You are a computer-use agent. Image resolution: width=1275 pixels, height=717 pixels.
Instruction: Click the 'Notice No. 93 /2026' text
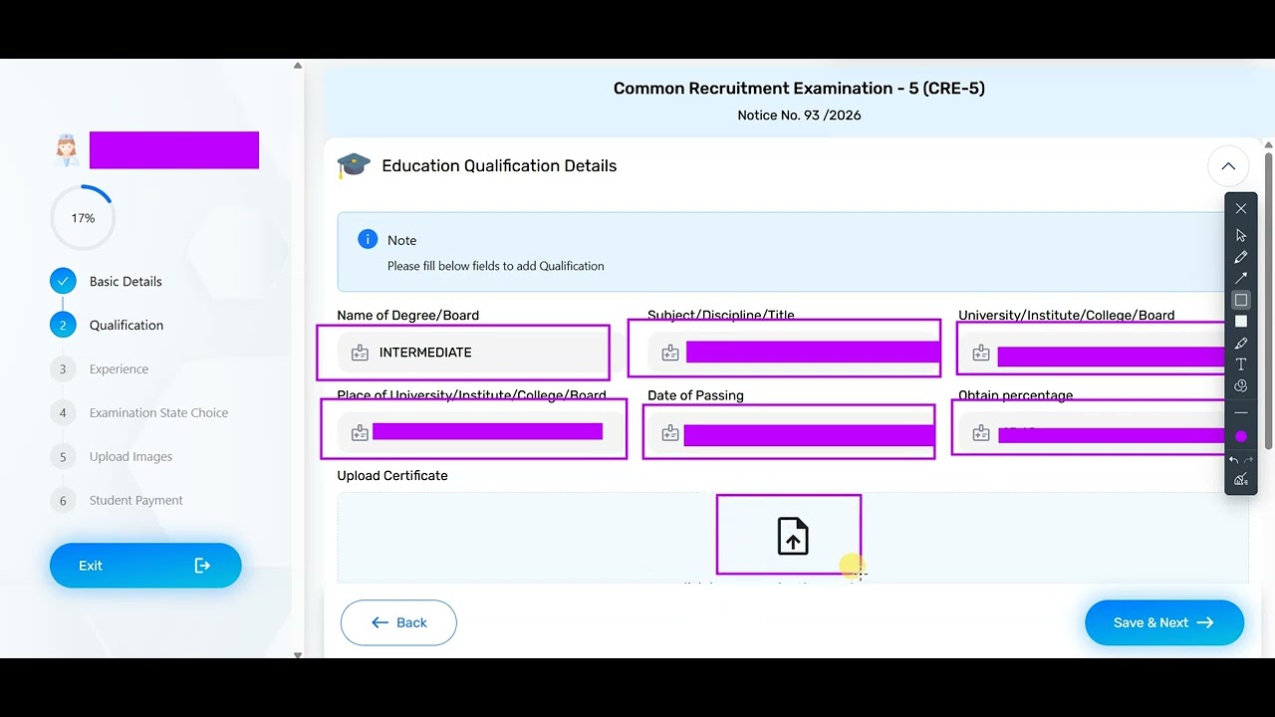[x=799, y=116]
